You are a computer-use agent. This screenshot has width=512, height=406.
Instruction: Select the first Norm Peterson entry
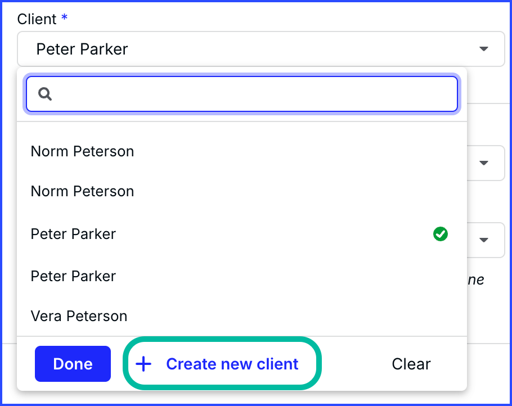(82, 151)
